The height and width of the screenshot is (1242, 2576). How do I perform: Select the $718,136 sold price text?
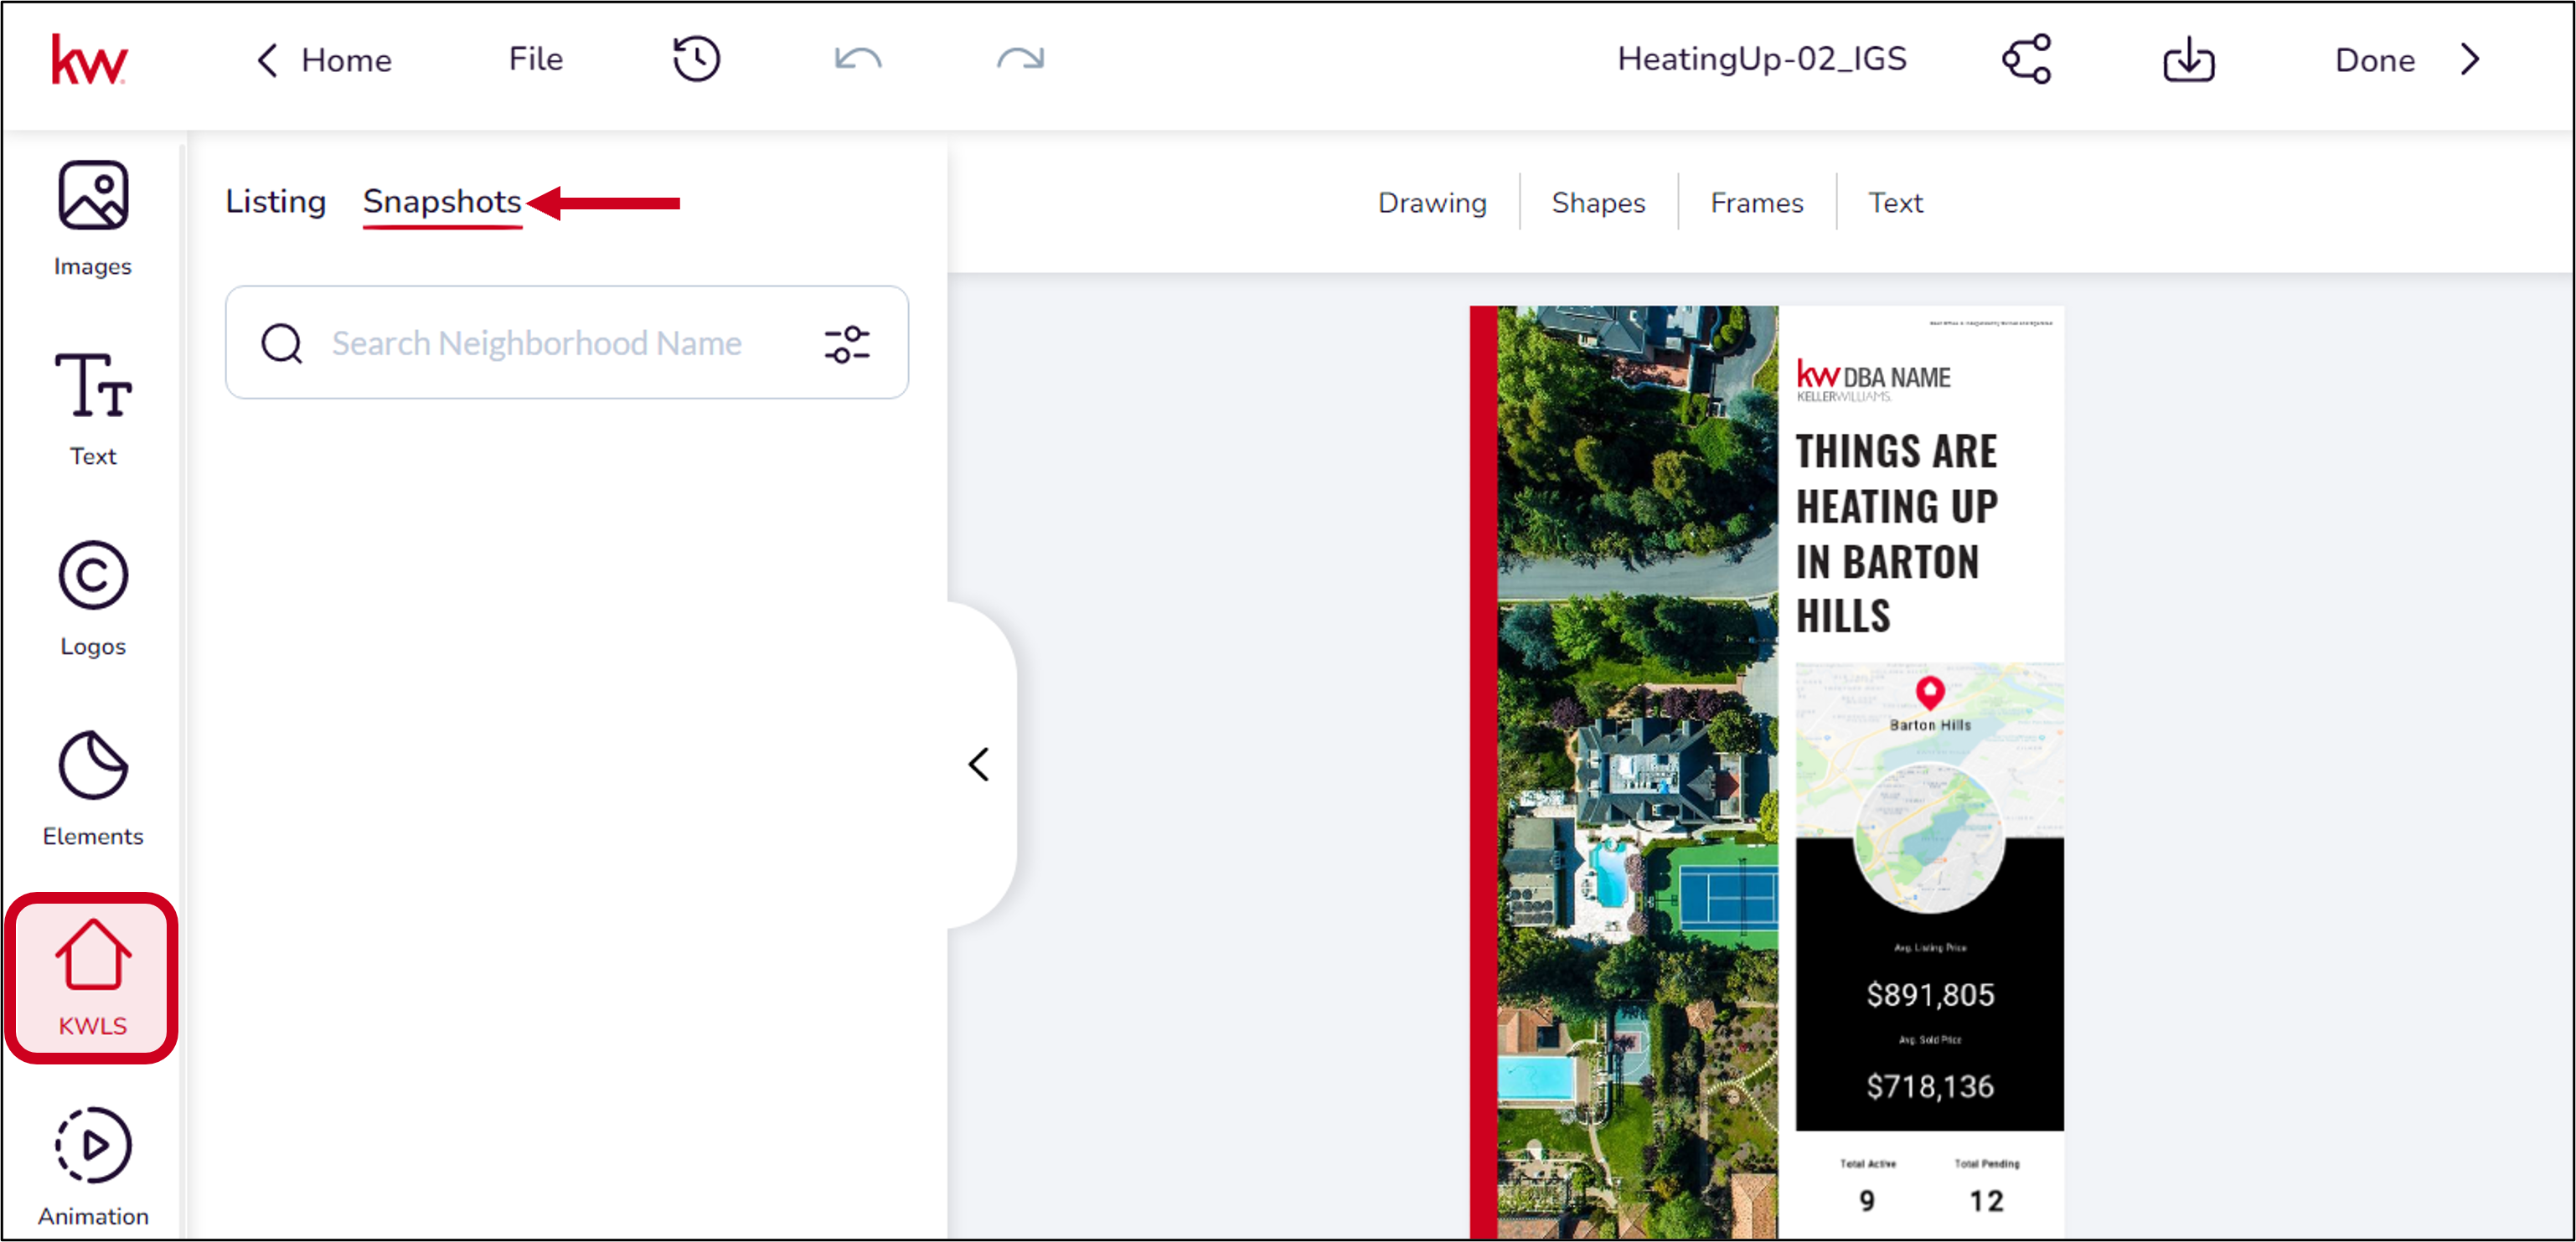pos(1930,1086)
